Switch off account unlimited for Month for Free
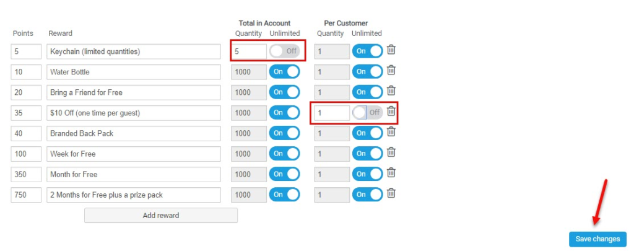634x251 pixels. click(284, 174)
